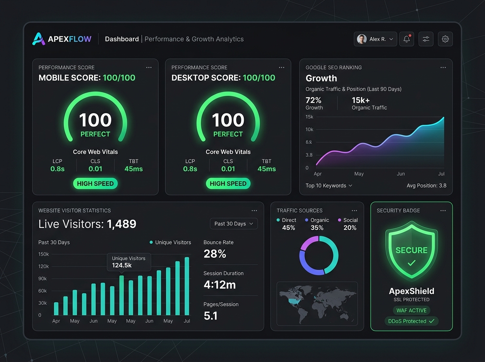This screenshot has width=485, height=362.
Task: Open more options on Mobile Score card
Action: click(149, 67)
